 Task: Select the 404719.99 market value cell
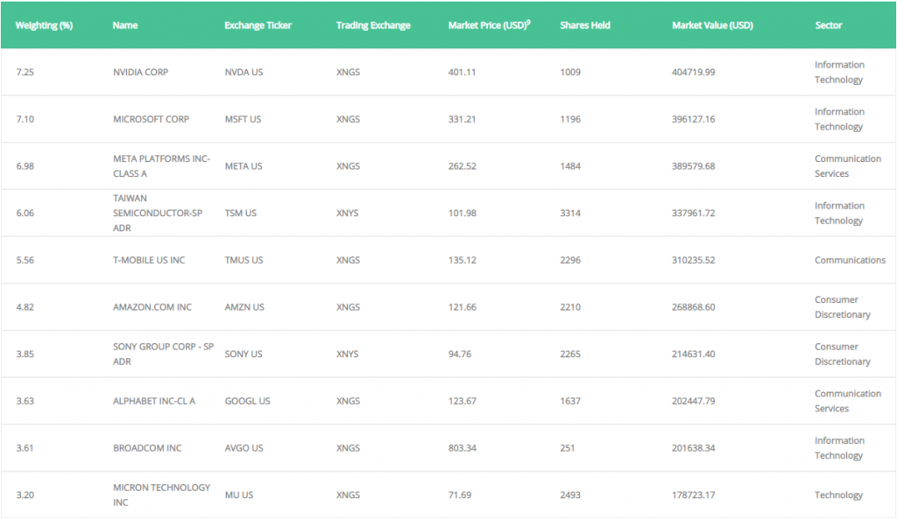tap(694, 72)
